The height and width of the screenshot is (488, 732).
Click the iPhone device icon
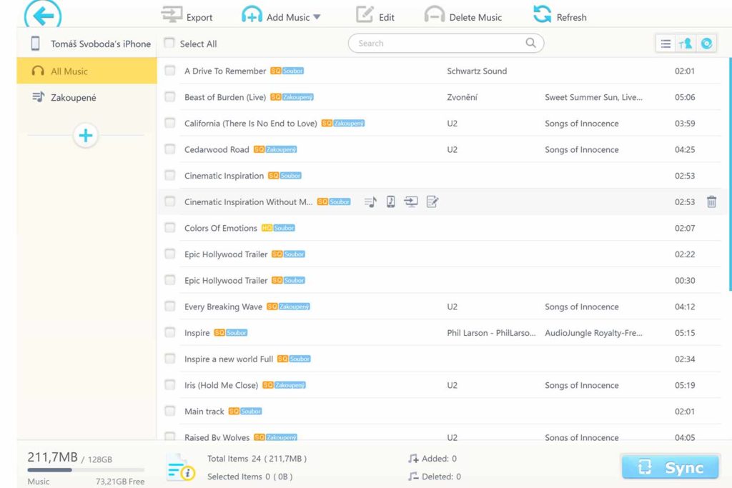click(35, 44)
